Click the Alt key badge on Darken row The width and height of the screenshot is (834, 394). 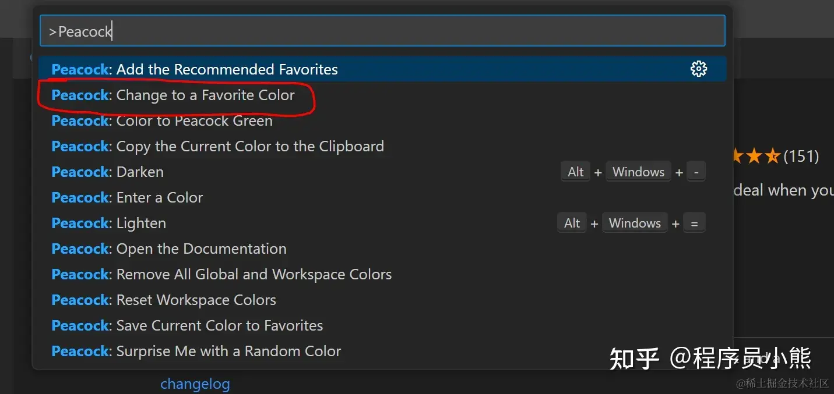click(x=576, y=172)
